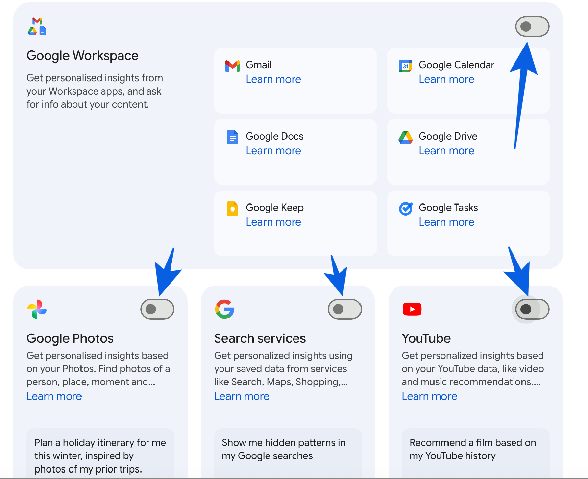Click the Google Docs document icon
The image size is (588, 479).
tap(232, 137)
